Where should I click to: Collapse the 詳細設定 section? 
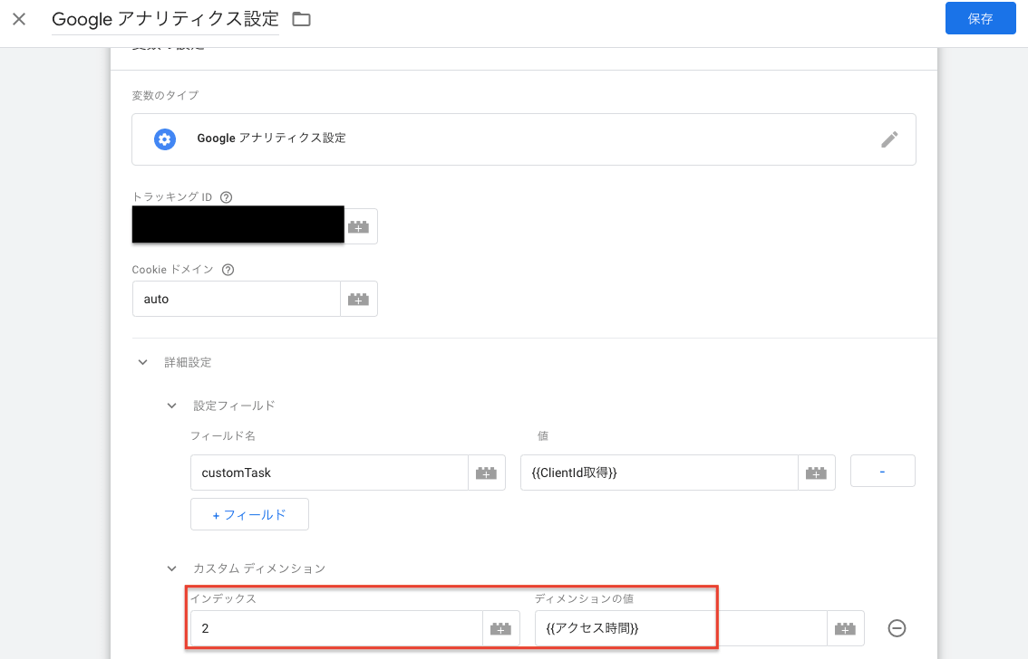click(142, 362)
